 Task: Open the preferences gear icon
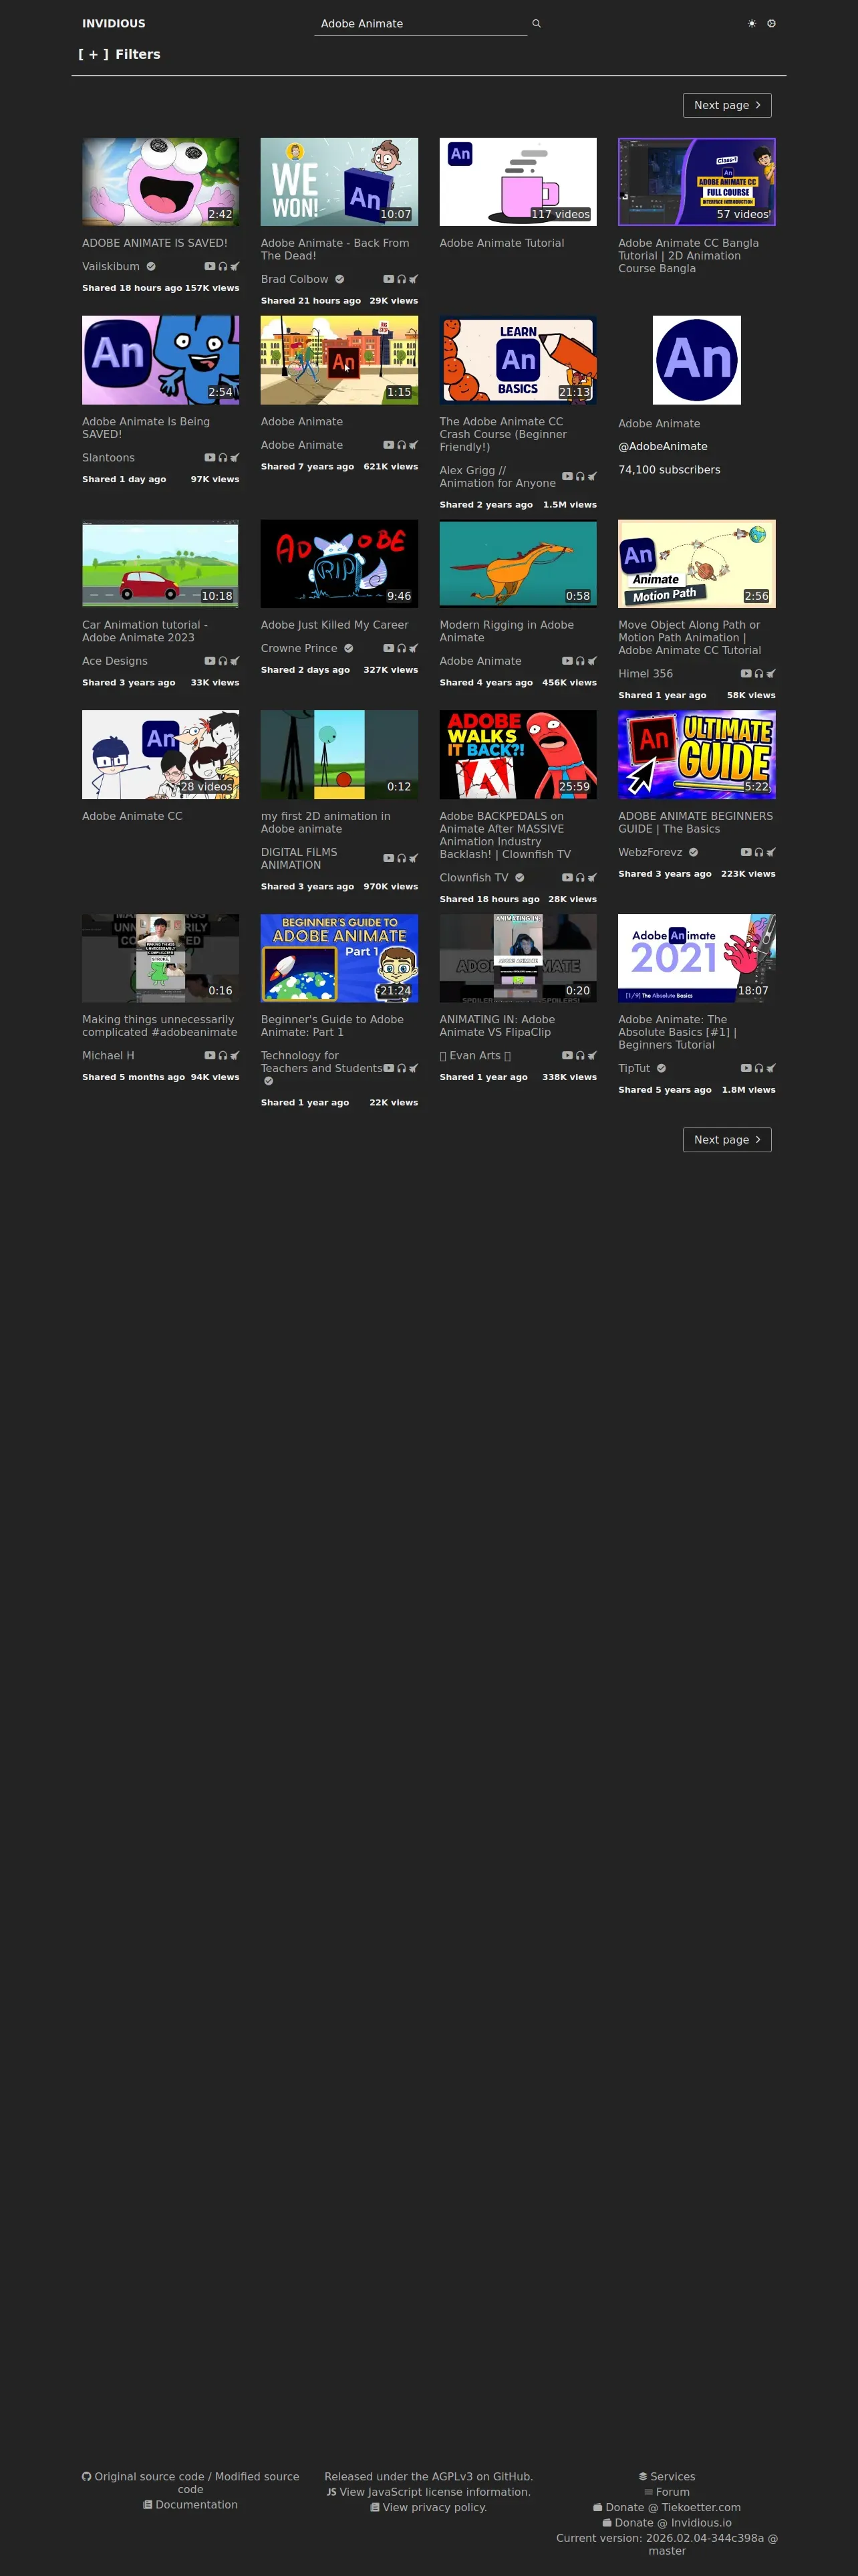click(771, 23)
